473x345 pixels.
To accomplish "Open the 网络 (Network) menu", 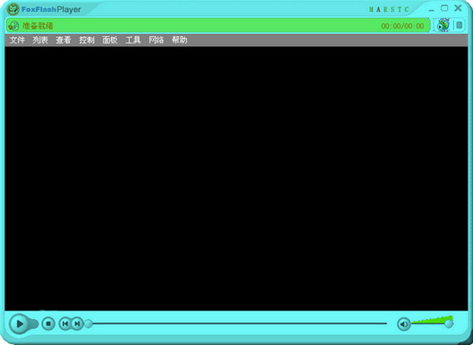I will click(156, 40).
